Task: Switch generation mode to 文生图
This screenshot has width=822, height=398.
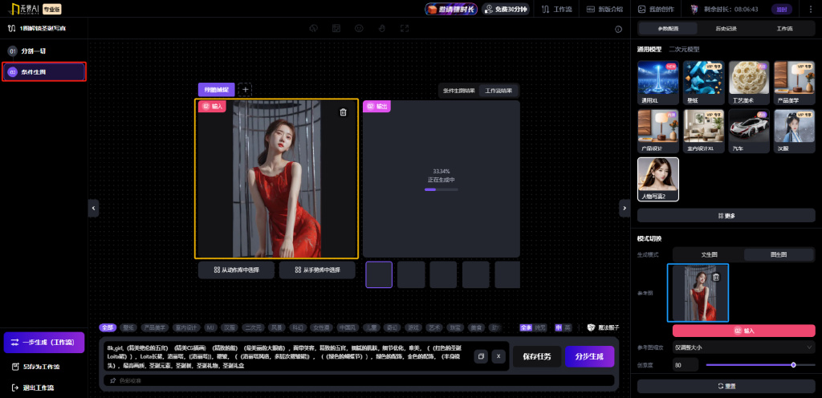Action: pos(709,254)
